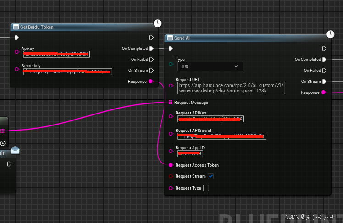Click the target circle pin at left edge
This screenshot has height=223, width=343.
[3, 143]
